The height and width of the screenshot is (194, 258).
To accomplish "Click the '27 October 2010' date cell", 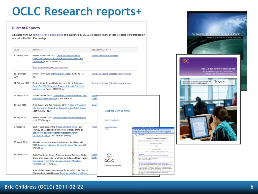I will (21, 83).
